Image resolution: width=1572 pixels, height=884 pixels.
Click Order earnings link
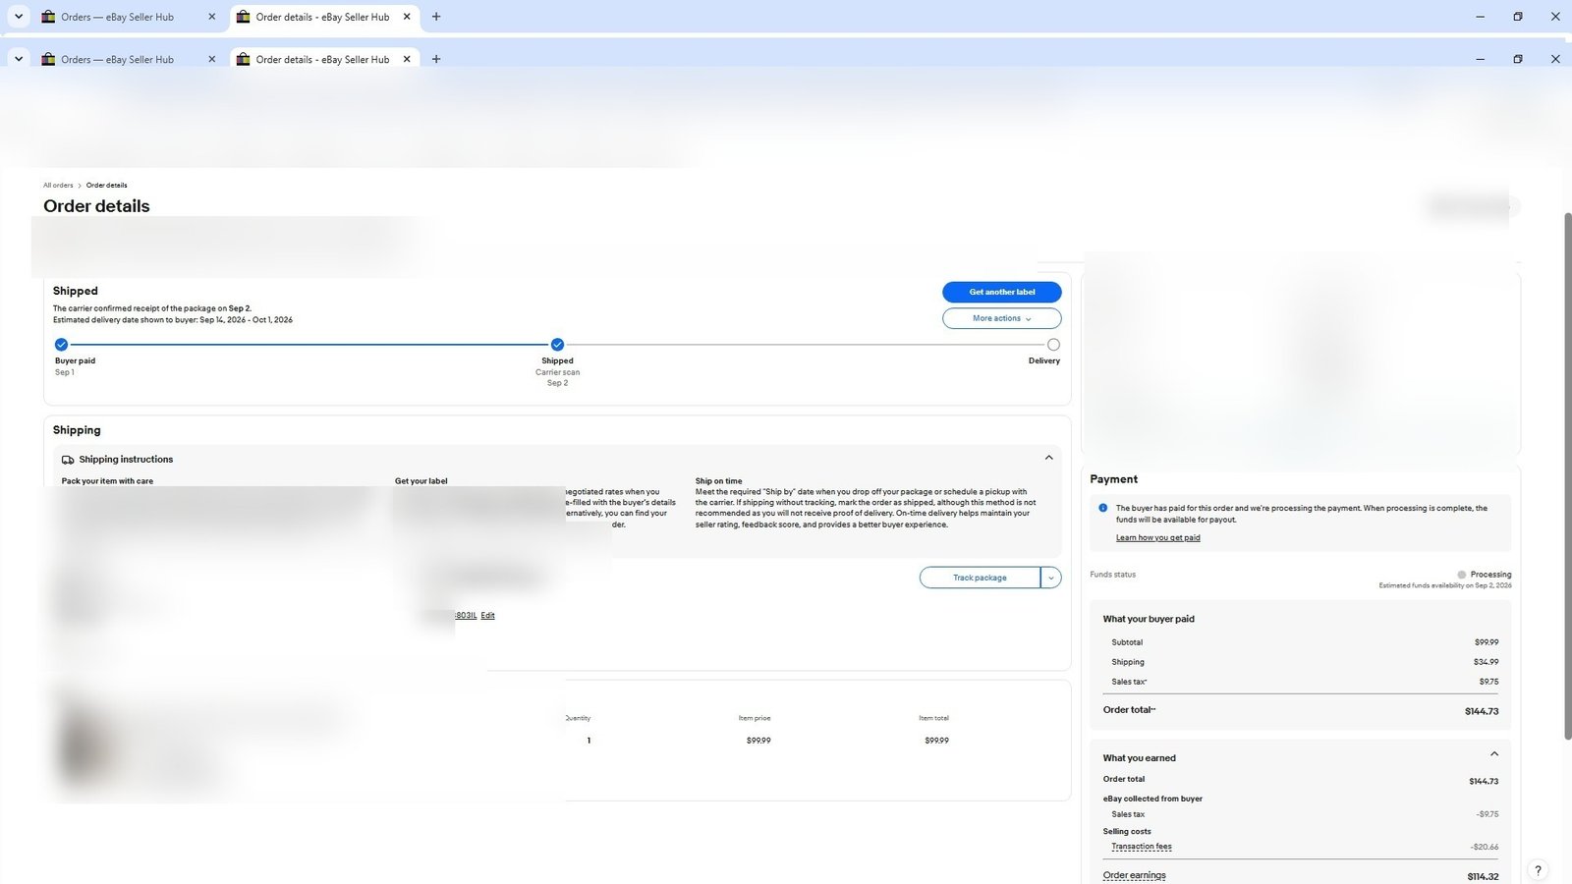(1134, 875)
